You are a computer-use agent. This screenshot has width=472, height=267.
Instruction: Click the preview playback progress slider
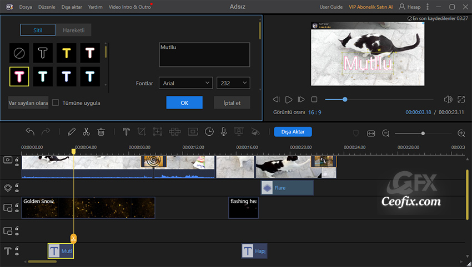[379, 99]
